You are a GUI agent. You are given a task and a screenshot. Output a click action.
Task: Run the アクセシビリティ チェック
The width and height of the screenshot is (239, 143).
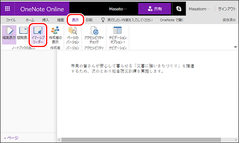coord(94,35)
